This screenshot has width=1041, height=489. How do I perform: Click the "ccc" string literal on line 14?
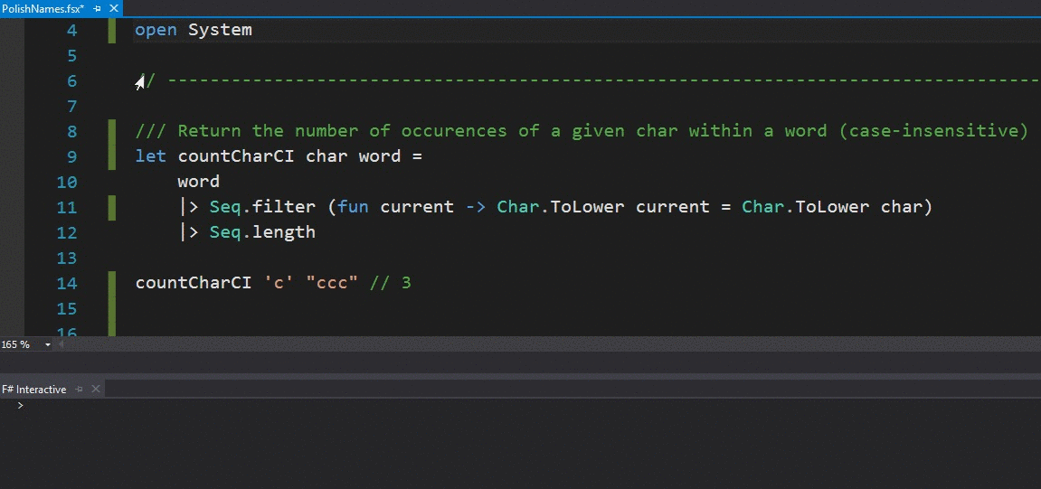tap(332, 283)
